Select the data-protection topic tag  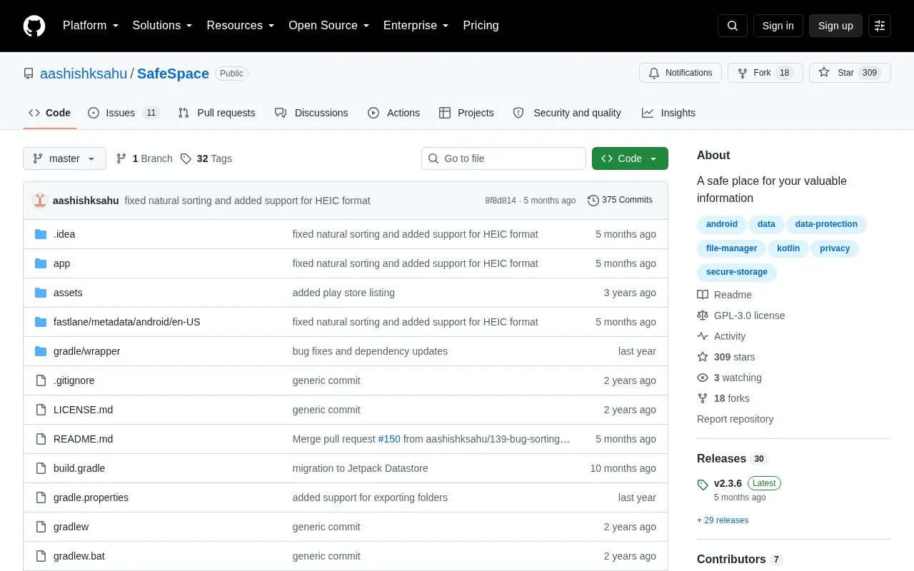[826, 224]
